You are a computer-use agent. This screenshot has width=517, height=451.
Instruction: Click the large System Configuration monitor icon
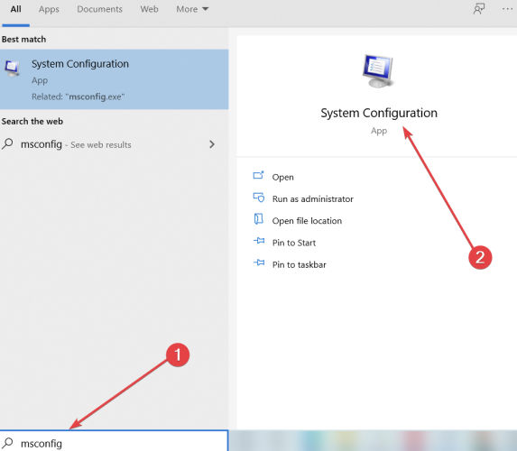click(x=378, y=70)
